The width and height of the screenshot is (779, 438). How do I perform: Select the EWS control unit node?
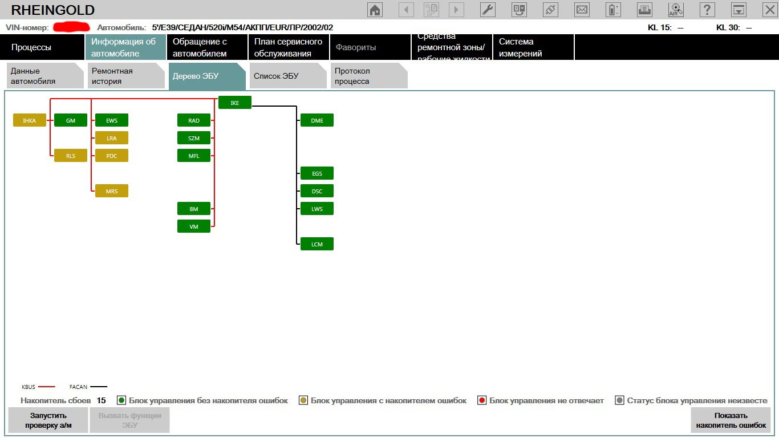coord(112,120)
